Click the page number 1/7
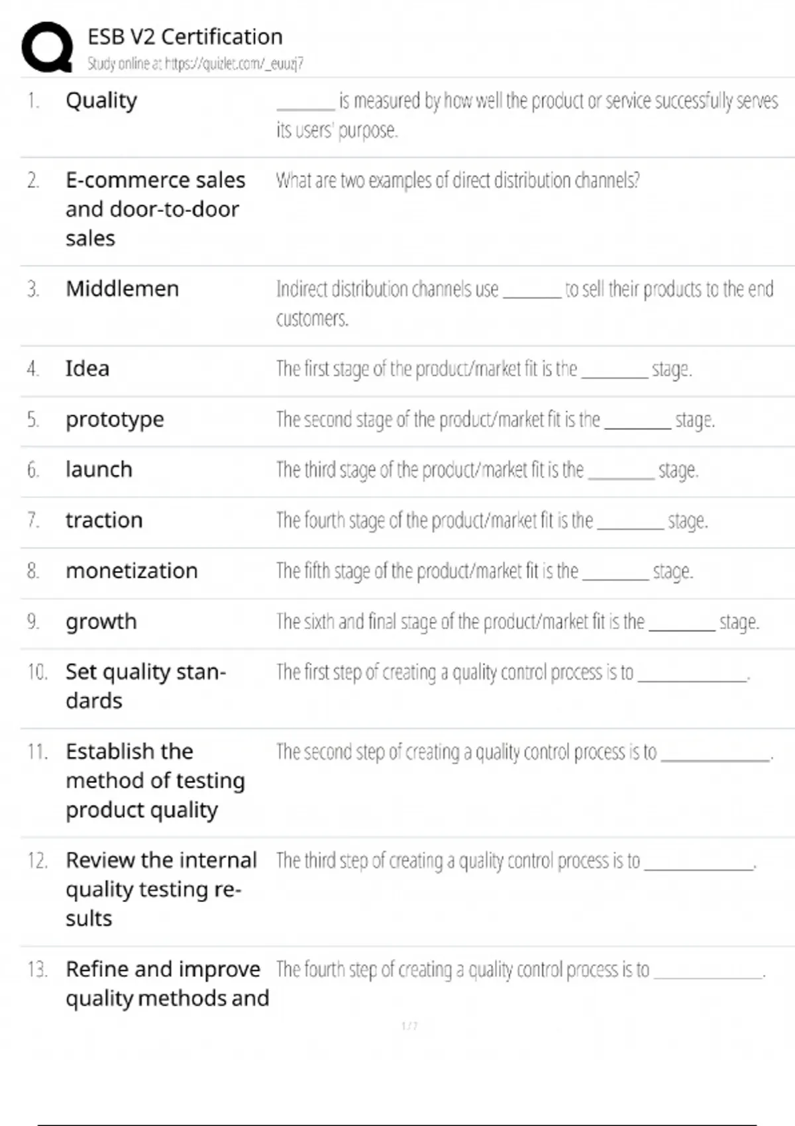The height and width of the screenshot is (1126, 795). 409,1026
